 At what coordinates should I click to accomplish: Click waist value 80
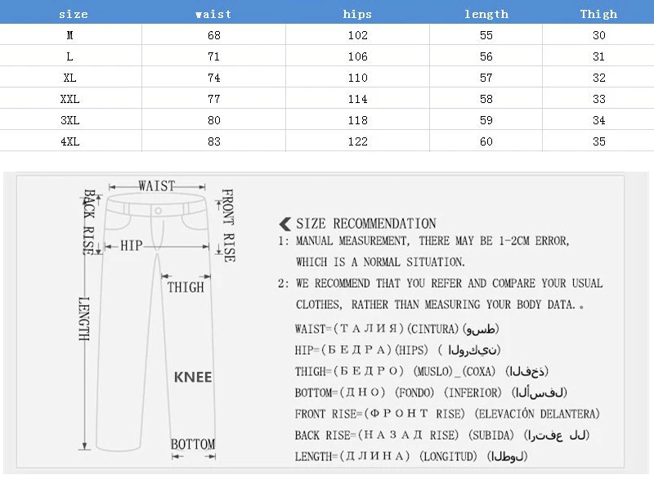coord(214,120)
